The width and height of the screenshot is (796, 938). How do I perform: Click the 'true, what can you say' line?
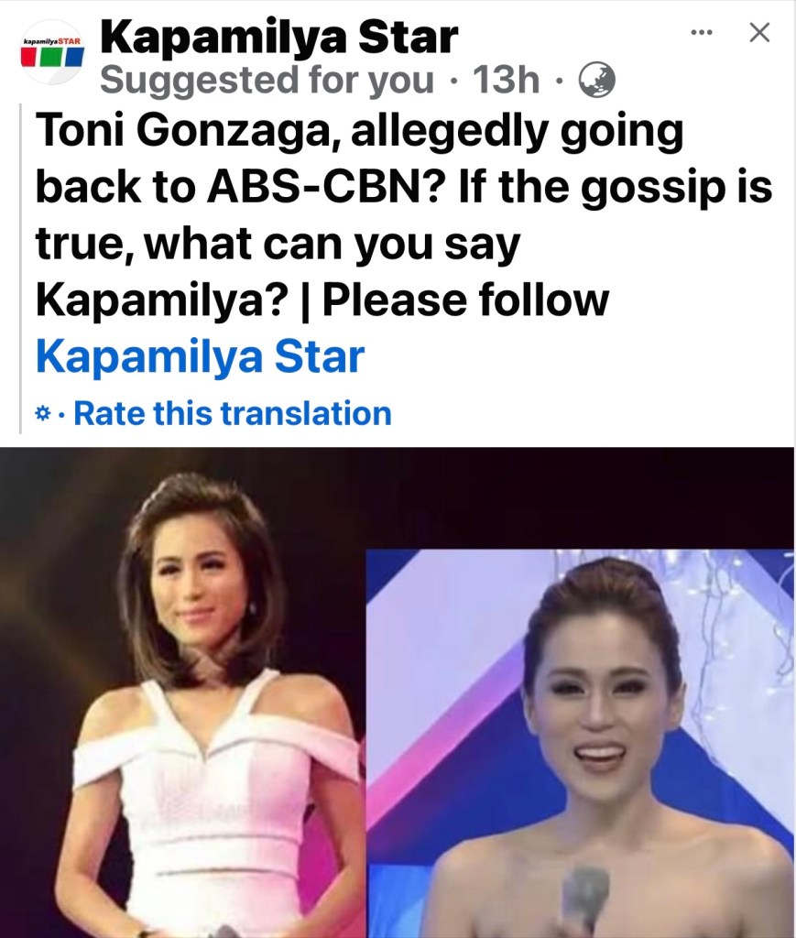coord(278,245)
